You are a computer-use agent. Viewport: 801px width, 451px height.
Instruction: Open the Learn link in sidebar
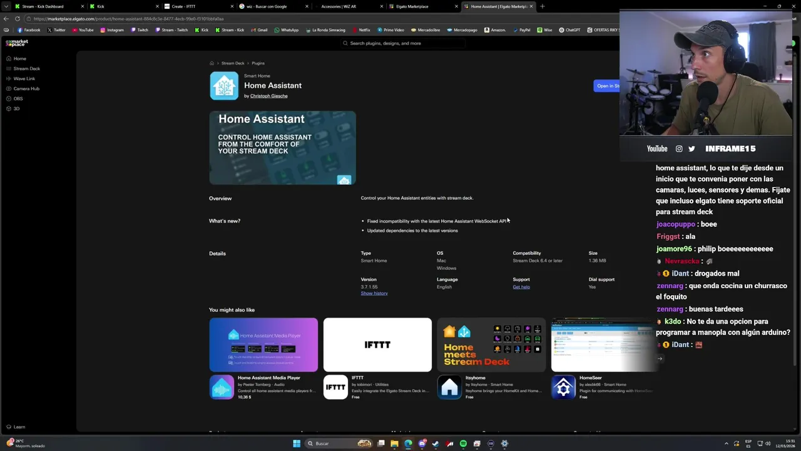point(16,427)
